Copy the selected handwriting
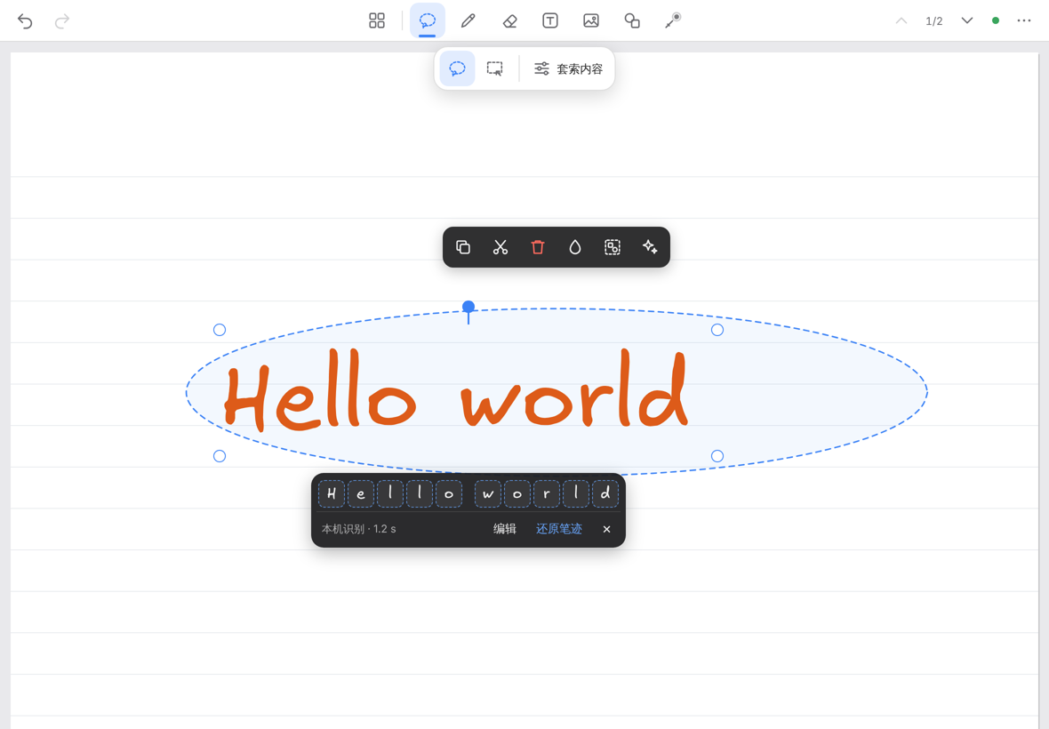 click(x=463, y=247)
